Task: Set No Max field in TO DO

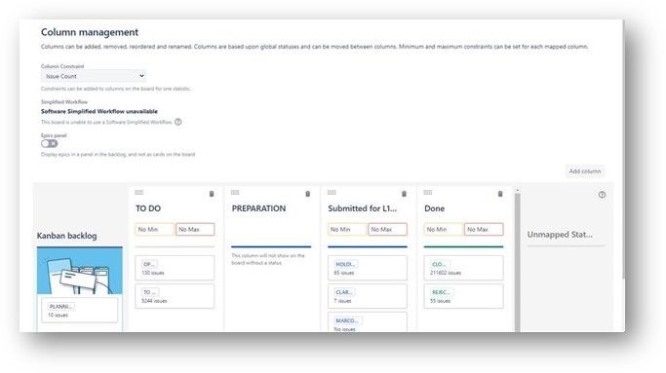Action: (195, 229)
